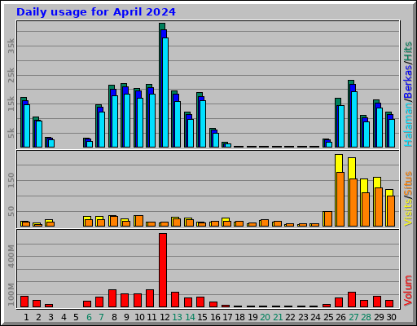Select the 'Hits' legend label

click(x=408, y=51)
